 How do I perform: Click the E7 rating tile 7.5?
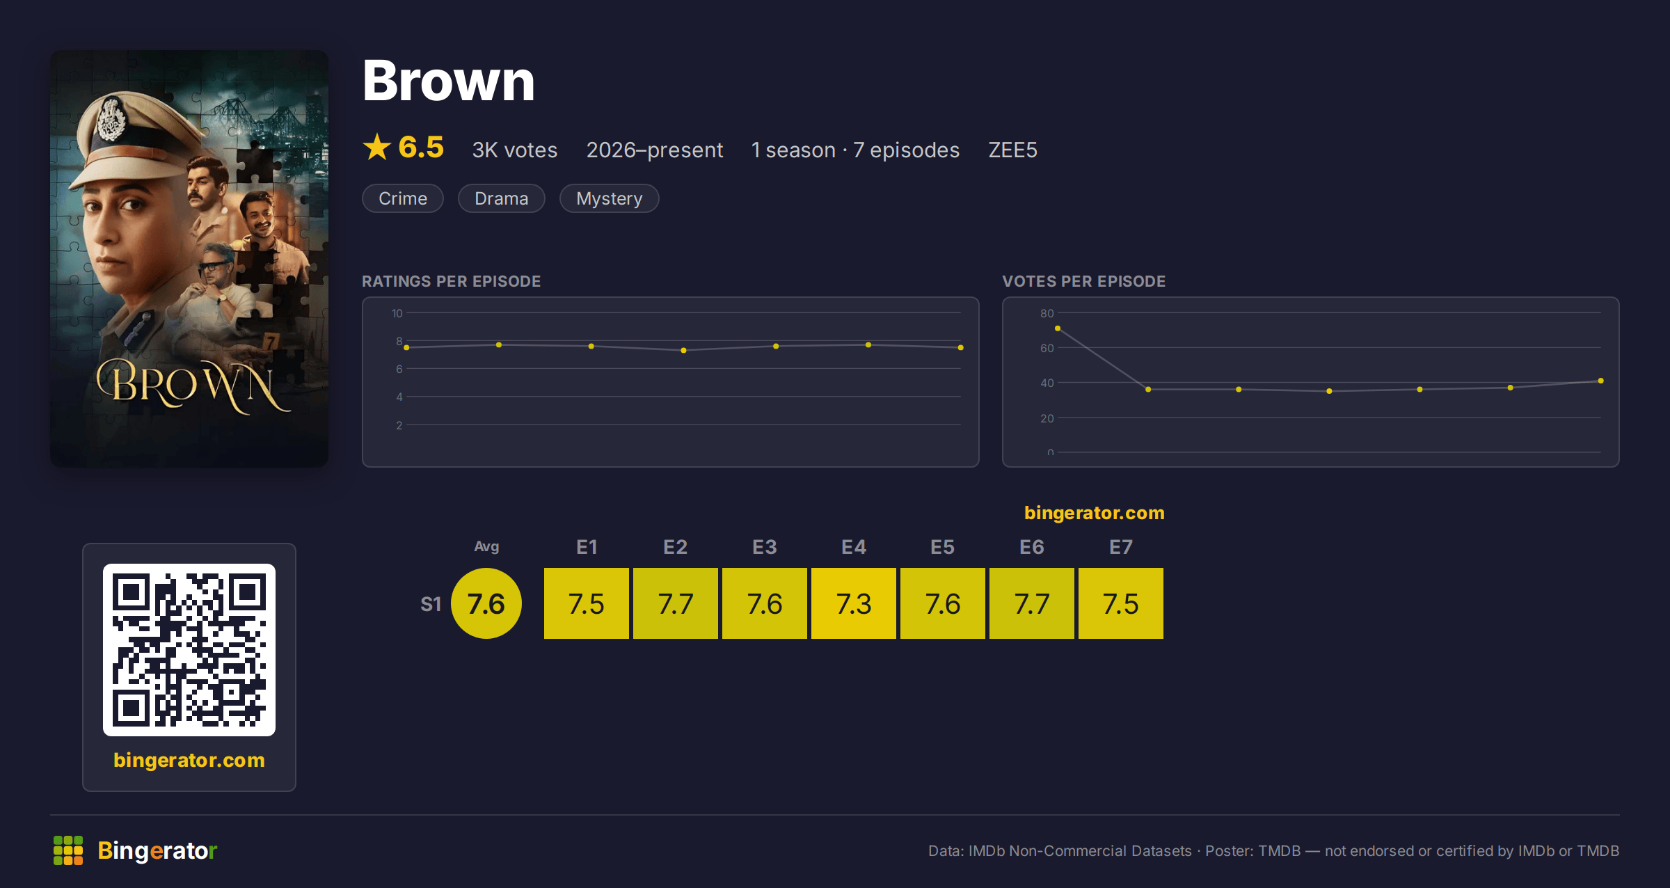[1121, 603]
